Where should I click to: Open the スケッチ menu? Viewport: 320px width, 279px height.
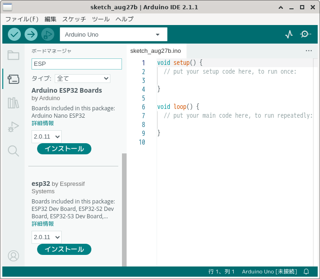[x=74, y=19]
